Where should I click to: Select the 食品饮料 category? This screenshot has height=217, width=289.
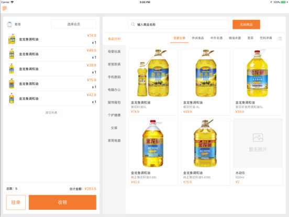coord(114,39)
